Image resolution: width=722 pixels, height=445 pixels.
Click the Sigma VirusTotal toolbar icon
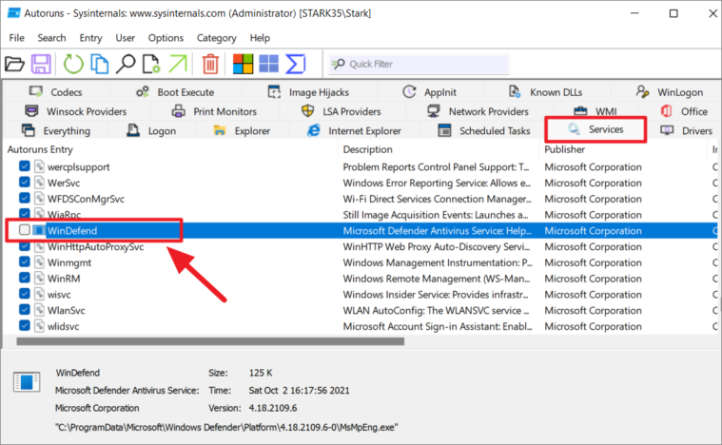coord(295,64)
